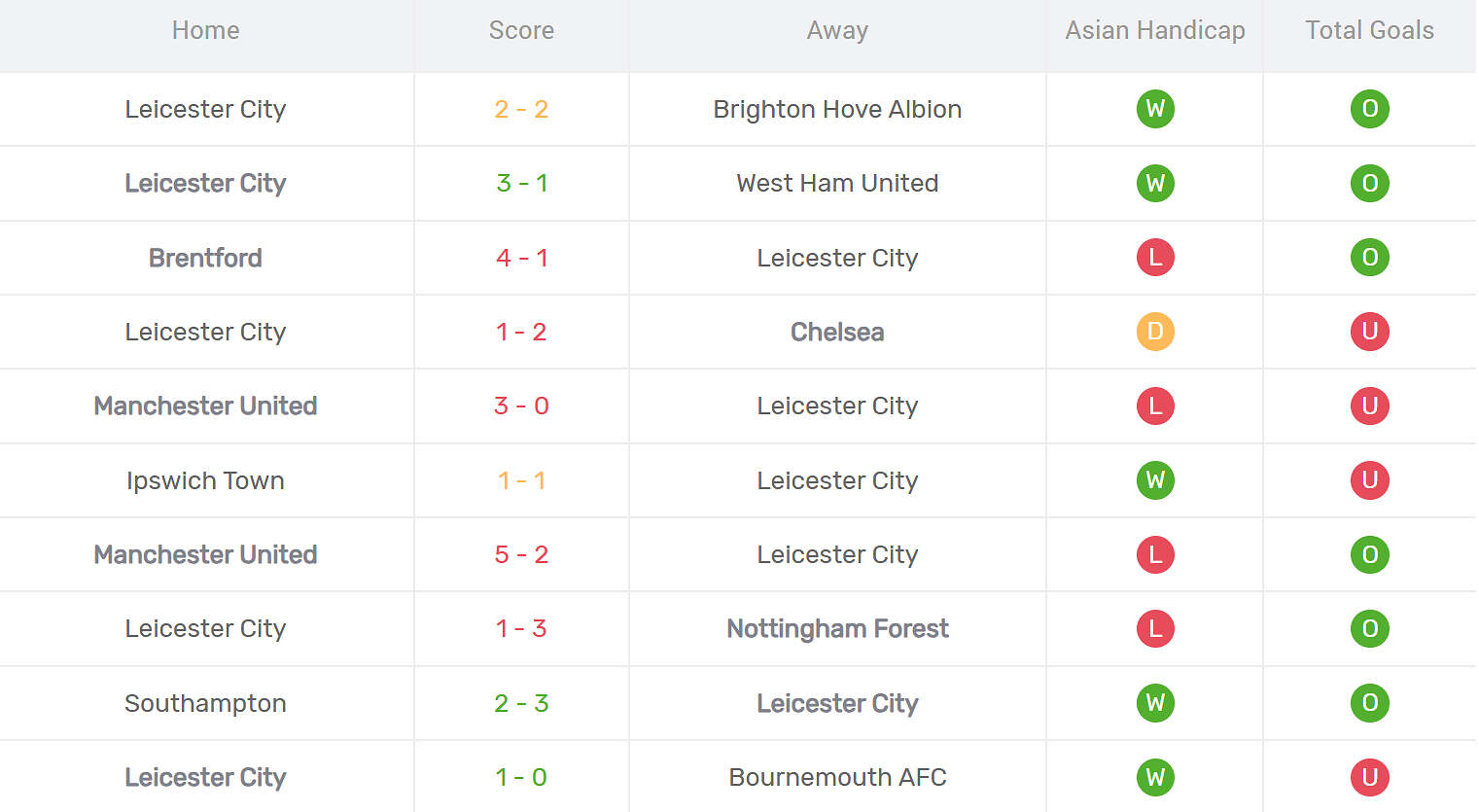Click the W badge in Ipswich Town row

[x=1155, y=480]
